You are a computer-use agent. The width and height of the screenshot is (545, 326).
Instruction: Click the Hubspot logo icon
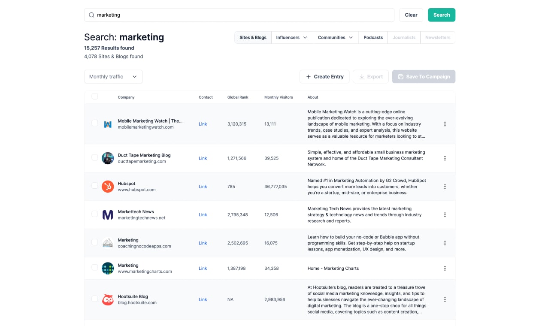(108, 187)
